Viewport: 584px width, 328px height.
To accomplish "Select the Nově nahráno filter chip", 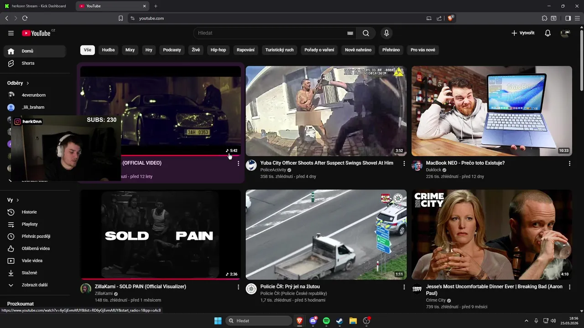I will (x=358, y=50).
